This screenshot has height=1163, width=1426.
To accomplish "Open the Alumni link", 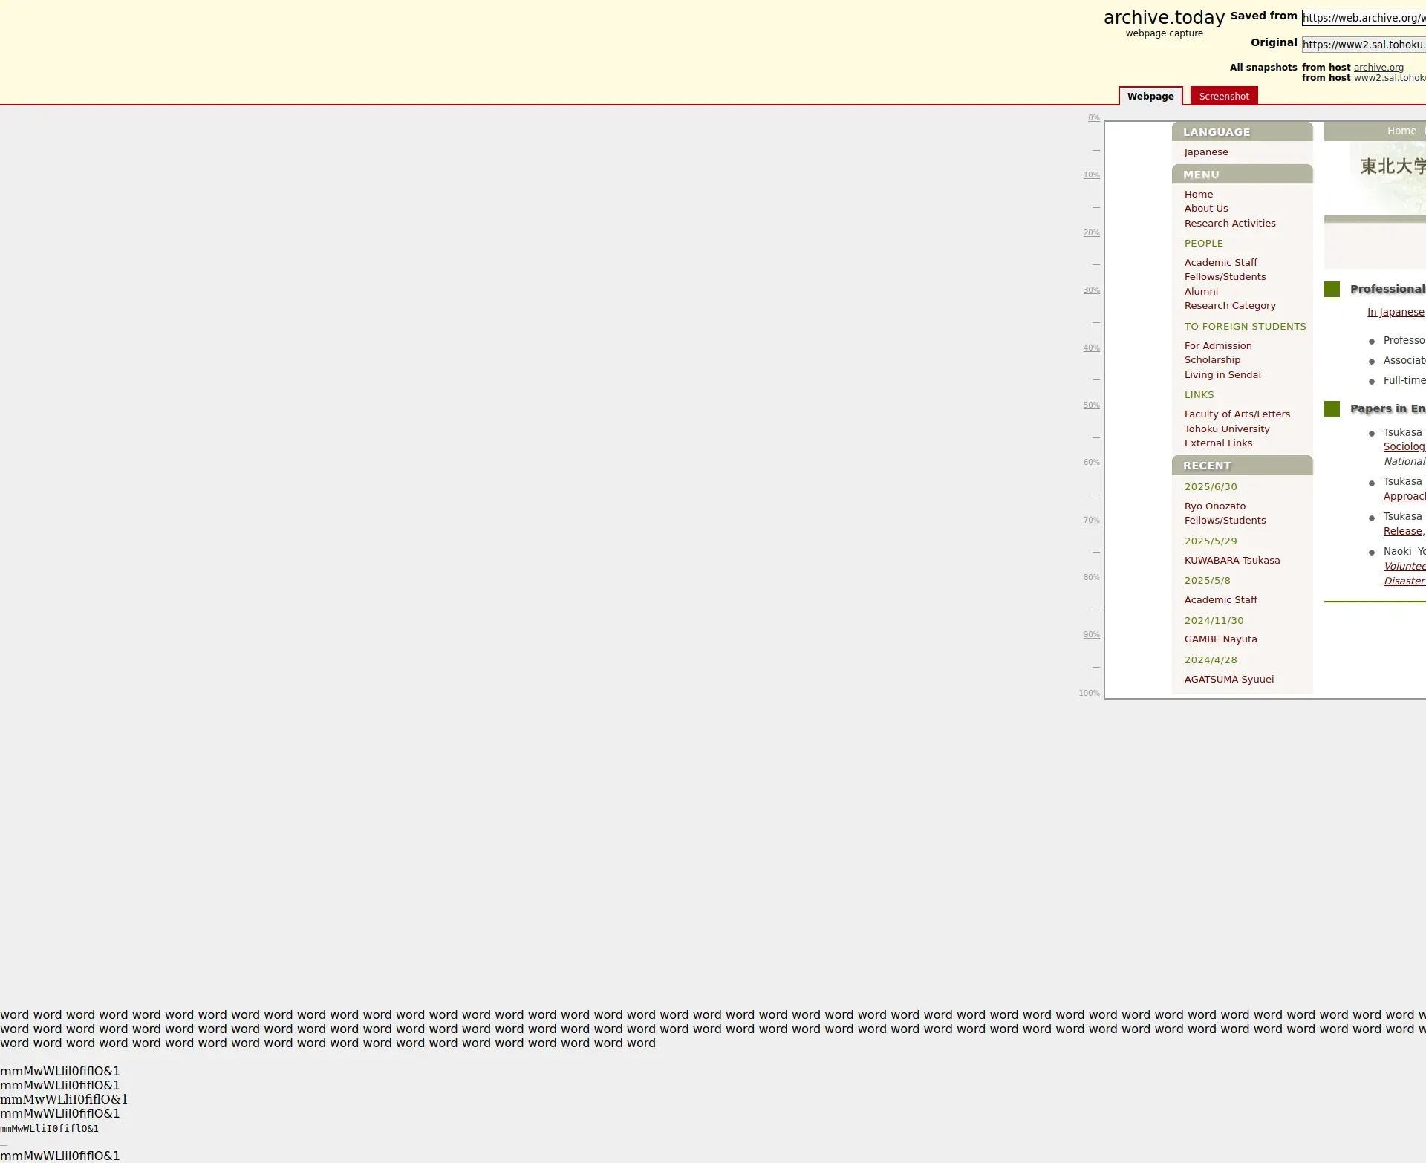I will [x=1200, y=292].
